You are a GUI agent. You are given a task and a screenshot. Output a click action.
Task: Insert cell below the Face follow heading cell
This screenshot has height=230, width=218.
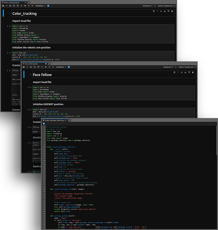click(189, 72)
